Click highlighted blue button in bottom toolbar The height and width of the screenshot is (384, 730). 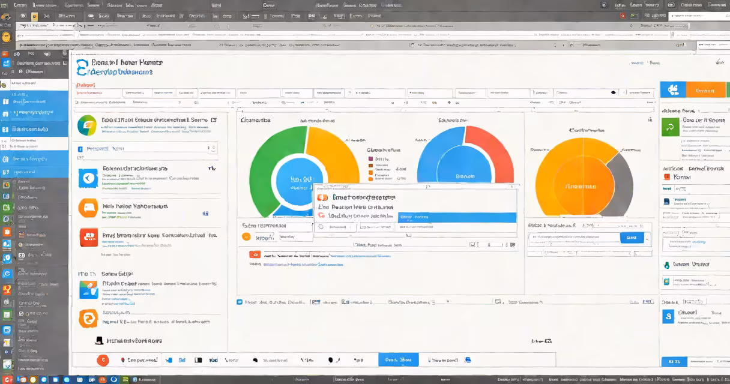click(399, 360)
